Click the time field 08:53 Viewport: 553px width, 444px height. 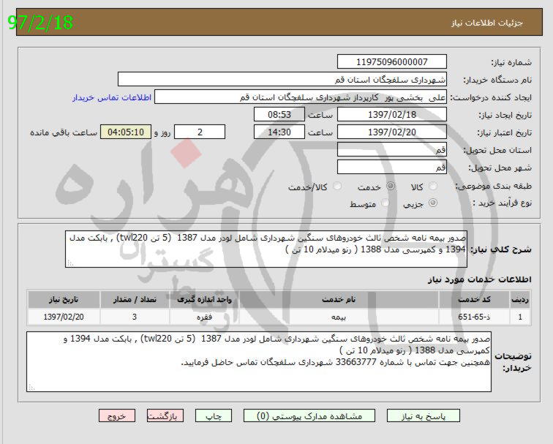click(x=279, y=115)
